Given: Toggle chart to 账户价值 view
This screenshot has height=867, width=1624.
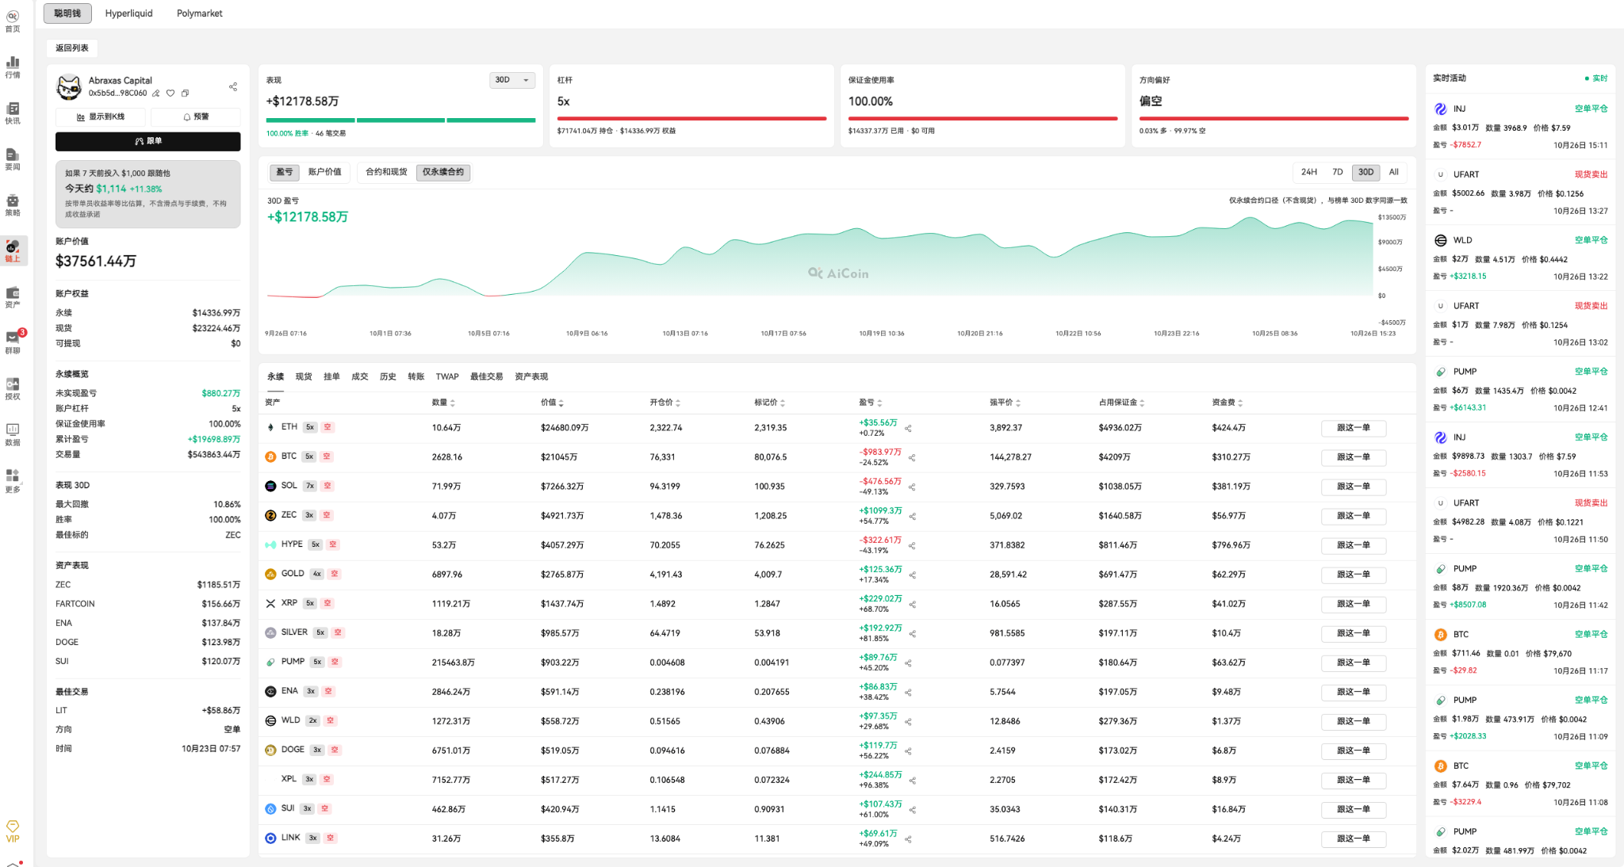Looking at the screenshot, I should coord(324,172).
